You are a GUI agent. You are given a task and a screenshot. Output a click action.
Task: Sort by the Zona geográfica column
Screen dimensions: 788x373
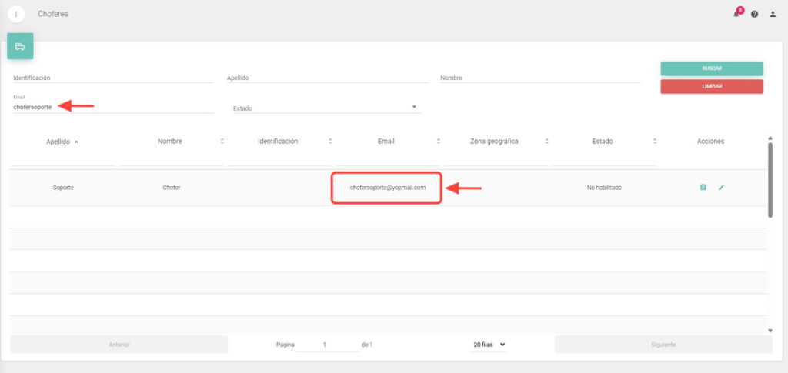(494, 142)
